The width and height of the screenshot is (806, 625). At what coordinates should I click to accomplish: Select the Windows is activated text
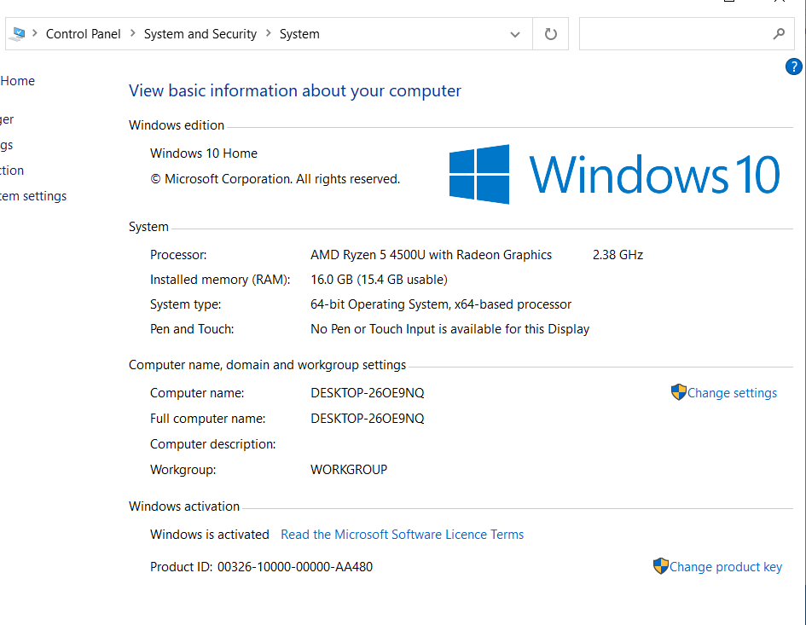point(209,535)
